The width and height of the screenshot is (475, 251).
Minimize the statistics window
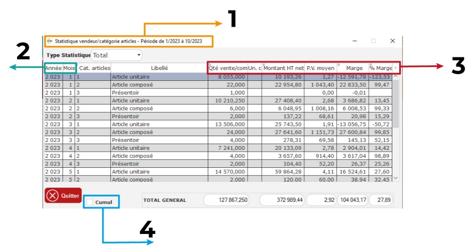coord(355,41)
